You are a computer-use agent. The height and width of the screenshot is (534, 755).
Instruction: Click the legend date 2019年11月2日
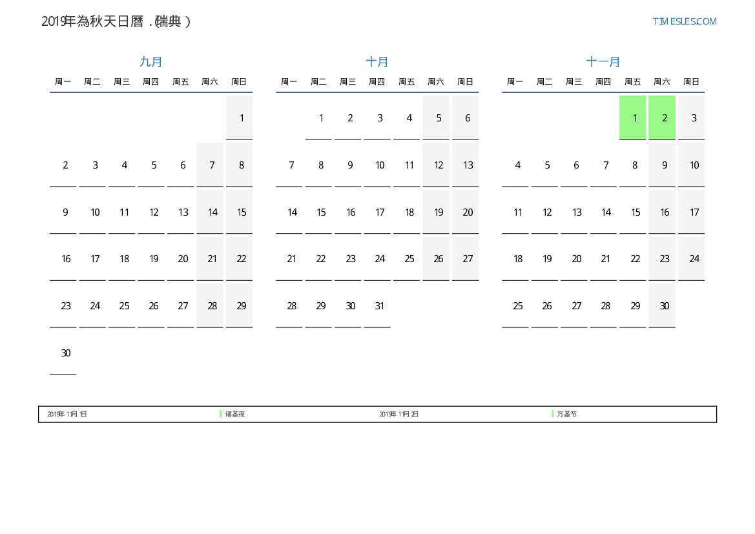coord(399,414)
